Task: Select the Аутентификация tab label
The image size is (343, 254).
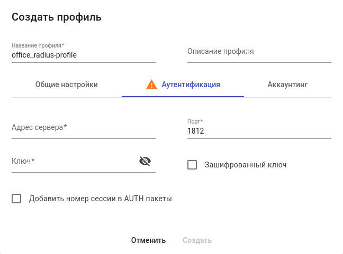Action: 191,84
